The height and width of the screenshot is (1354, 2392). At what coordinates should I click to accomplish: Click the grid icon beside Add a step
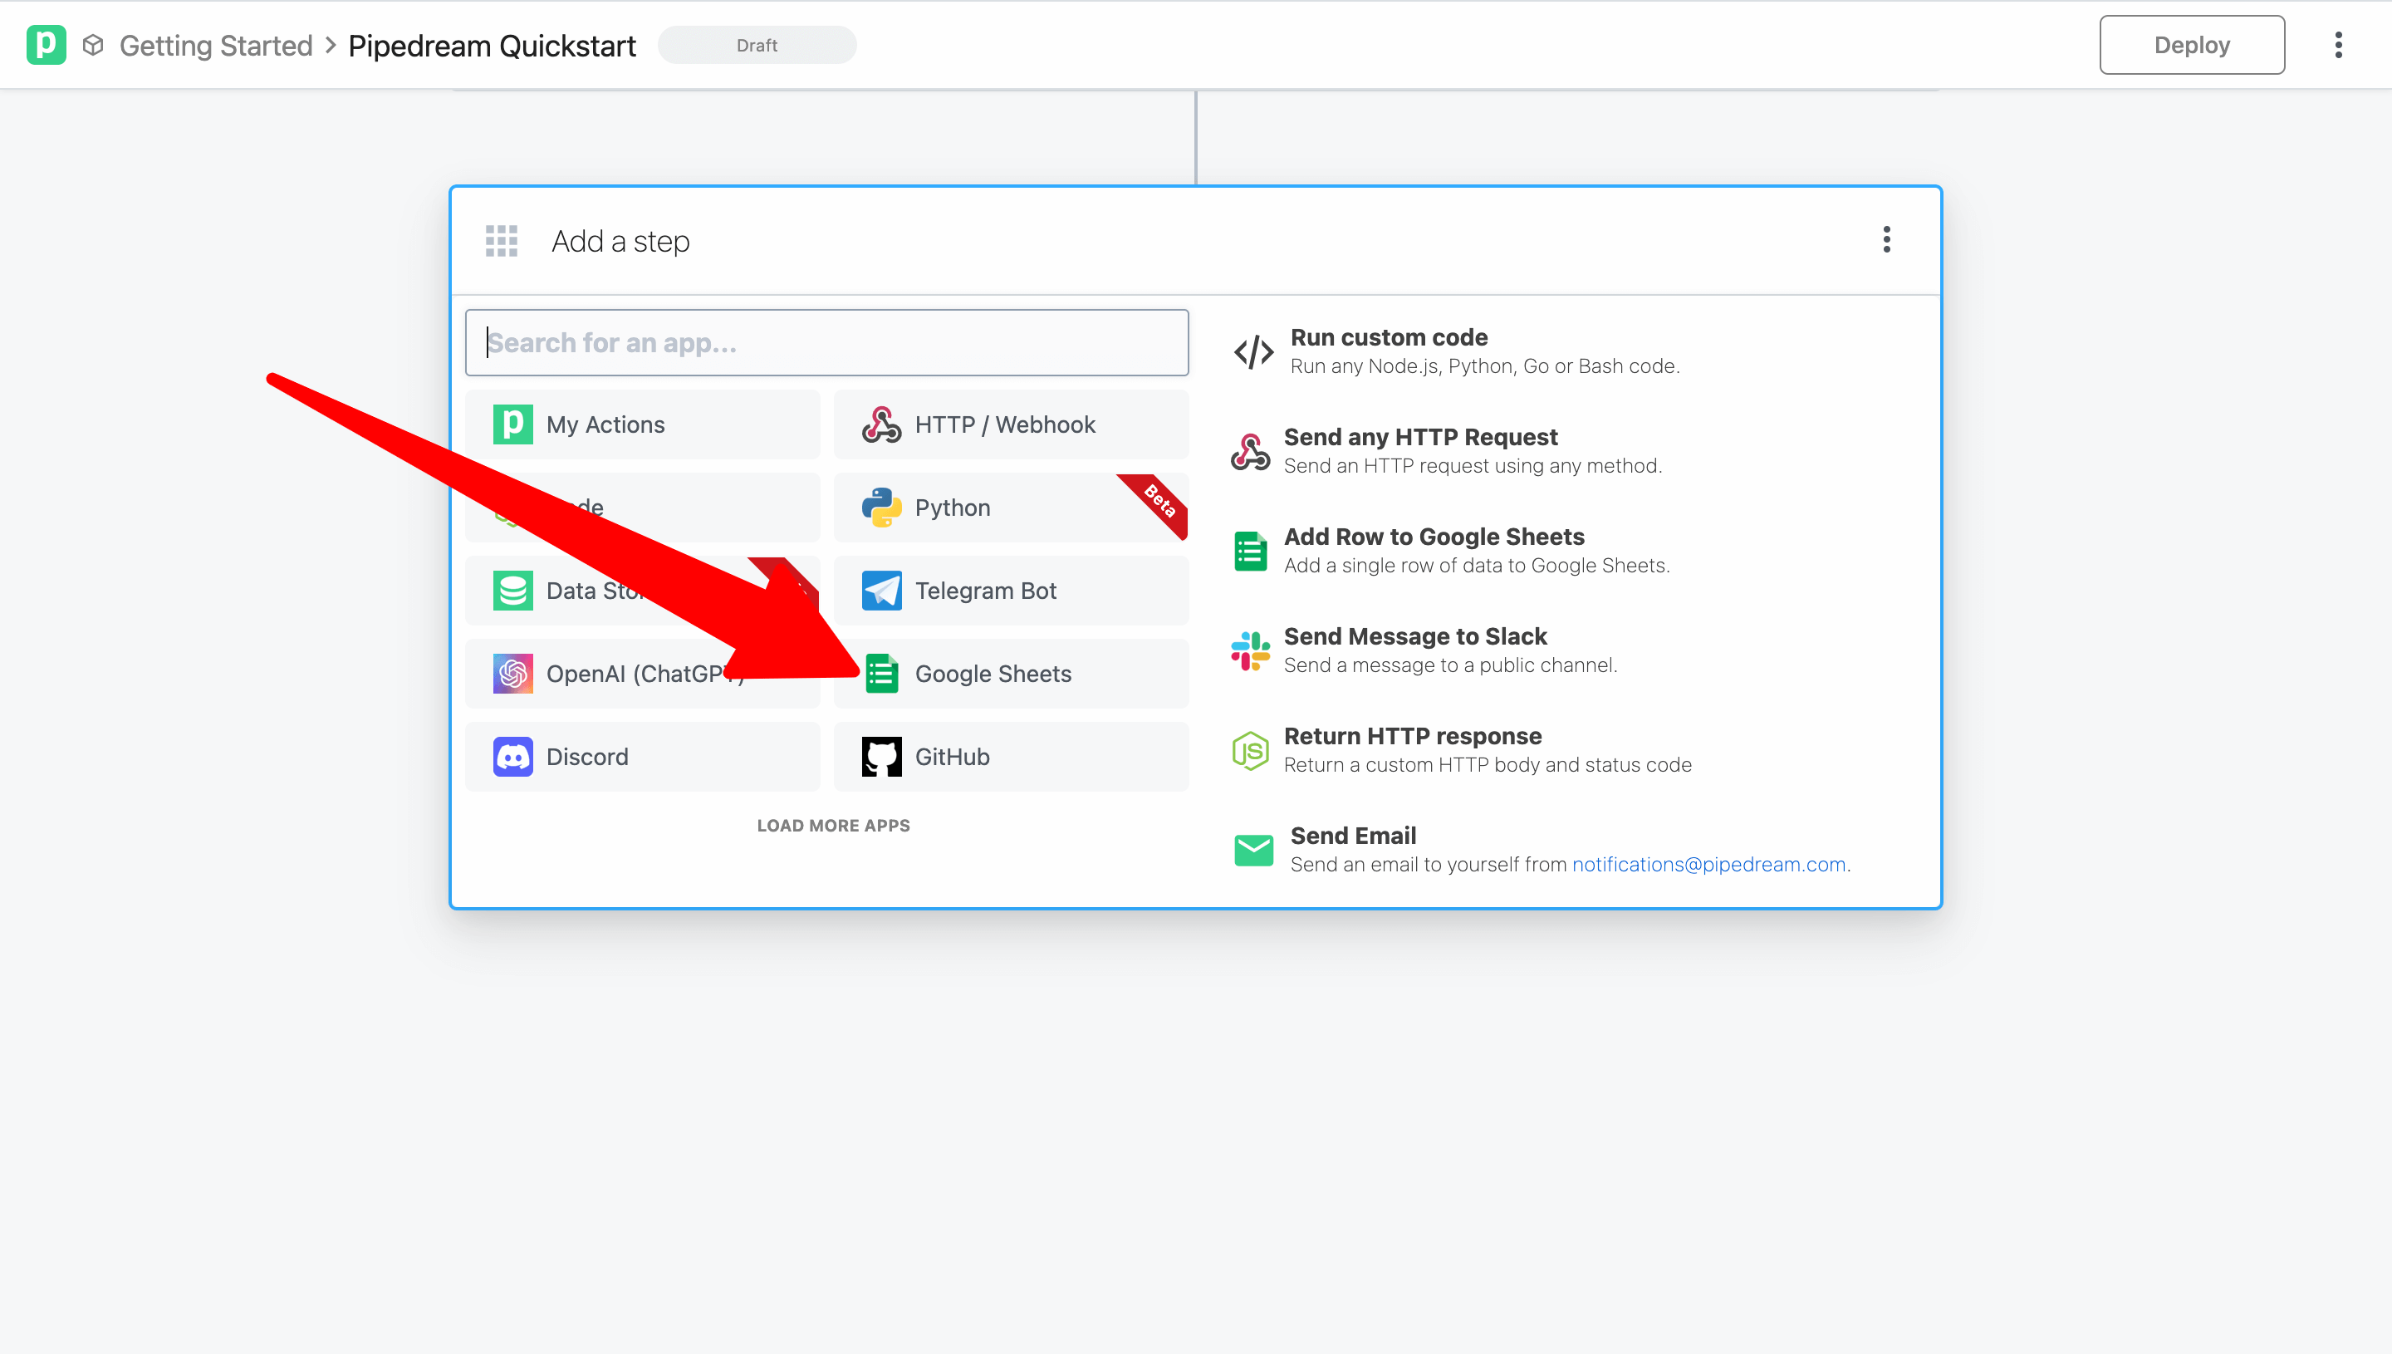(x=501, y=241)
